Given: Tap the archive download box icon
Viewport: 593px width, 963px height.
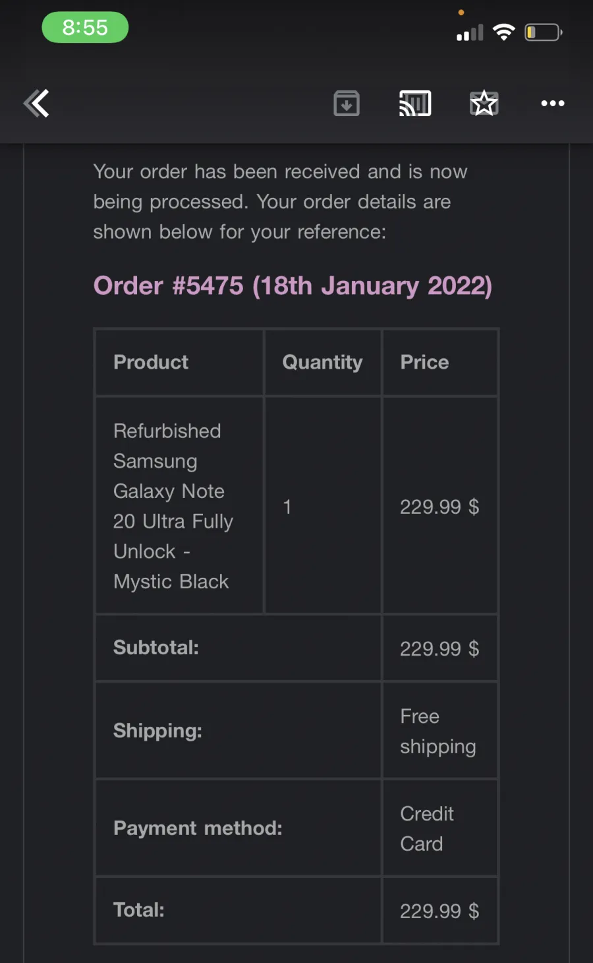Looking at the screenshot, I should tap(347, 103).
